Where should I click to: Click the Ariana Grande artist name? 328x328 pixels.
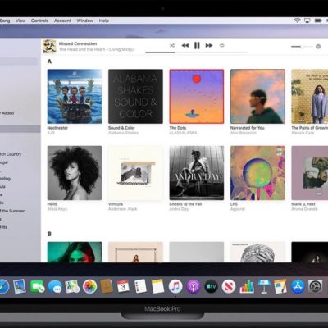pos(304,209)
